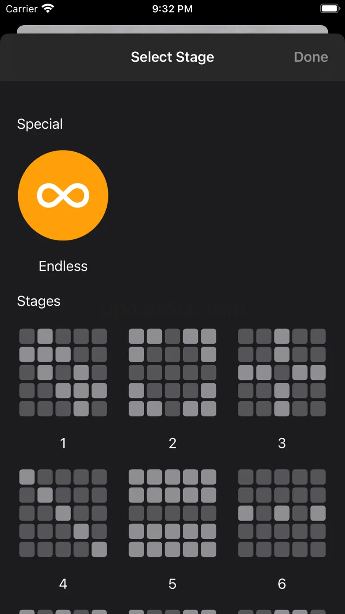Tap the Wi-Fi status icon
Image resolution: width=345 pixels, height=614 pixels.
(47, 9)
